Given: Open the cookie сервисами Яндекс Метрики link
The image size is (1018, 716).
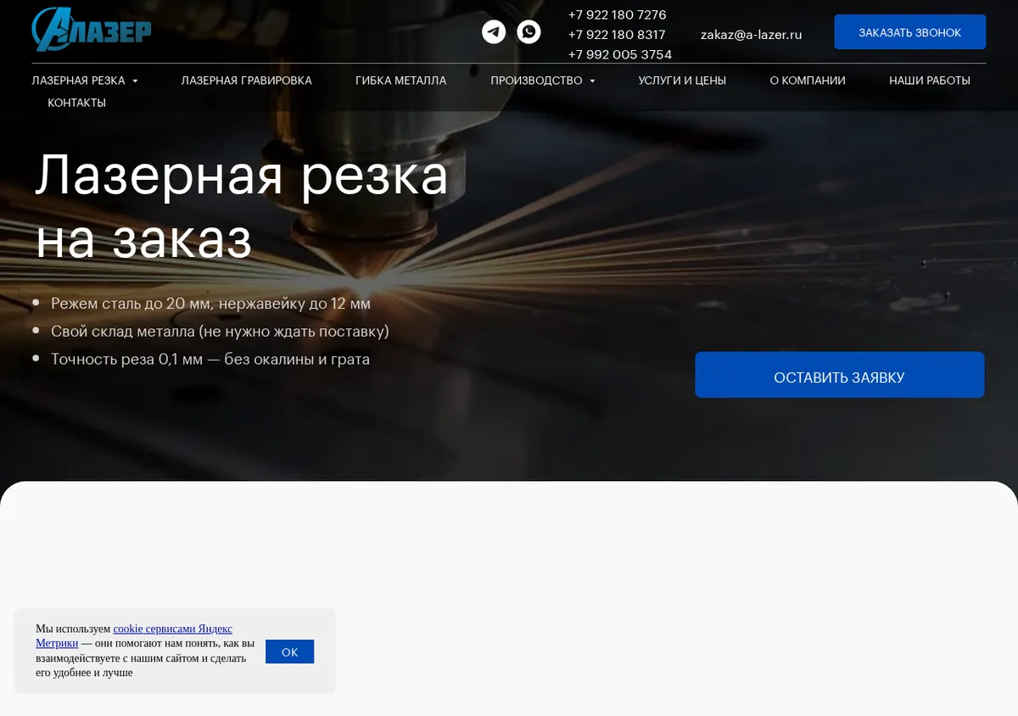Looking at the screenshot, I should pos(134,636).
